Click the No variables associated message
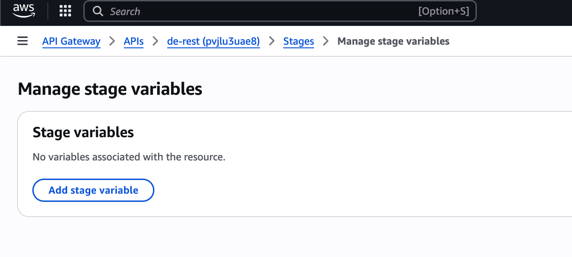The width and height of the screenshot is (572, 257). [129, 157]
